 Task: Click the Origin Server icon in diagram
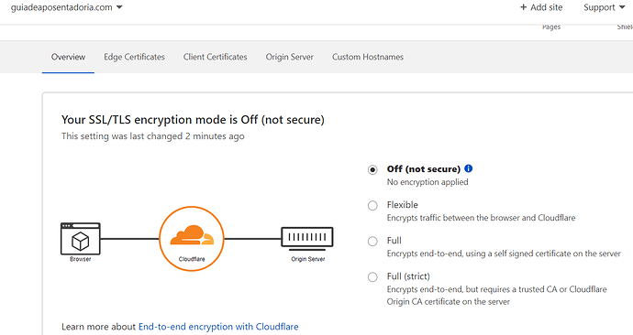click(307, 237)
